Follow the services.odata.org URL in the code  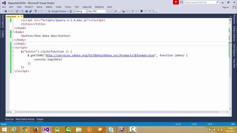[100, 55]
